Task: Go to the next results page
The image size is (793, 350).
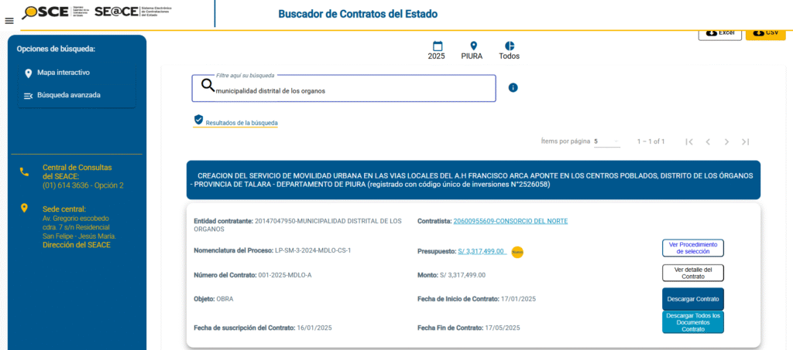Action: click(x=726, y=141)
